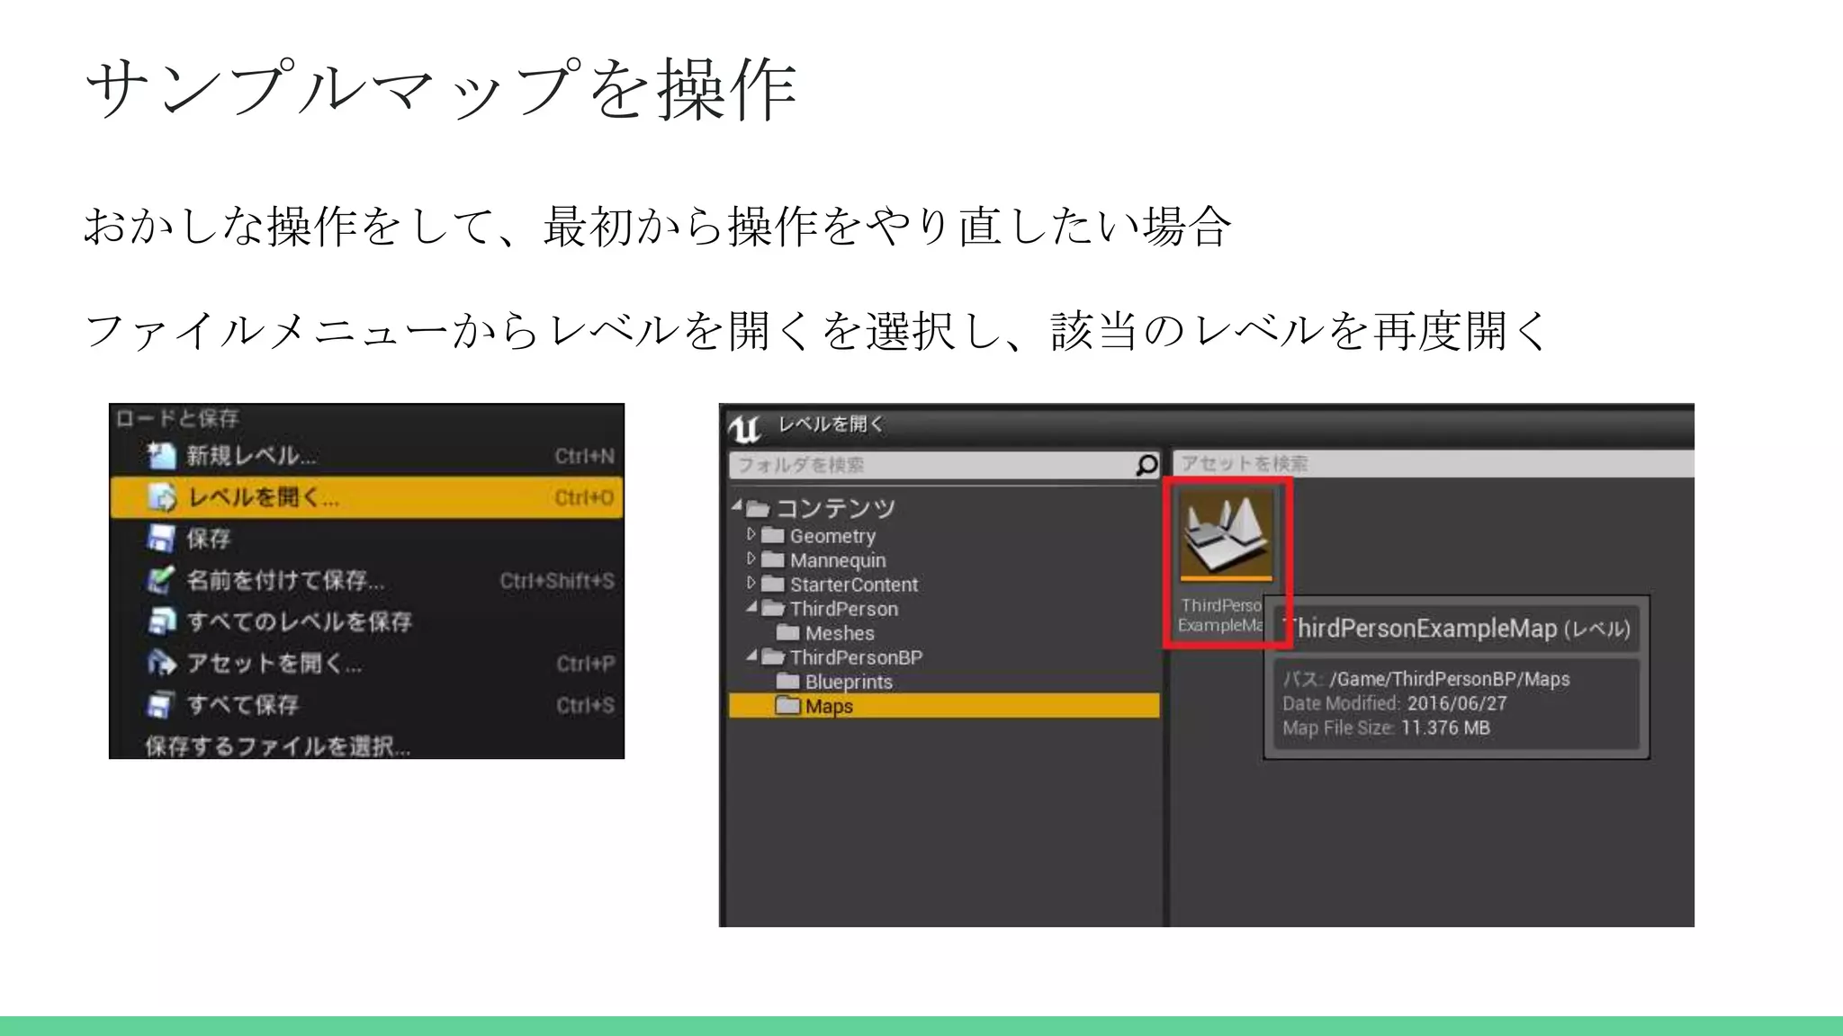
Task: Expand the StarterContent folder arrow
Action: (751, 583)
